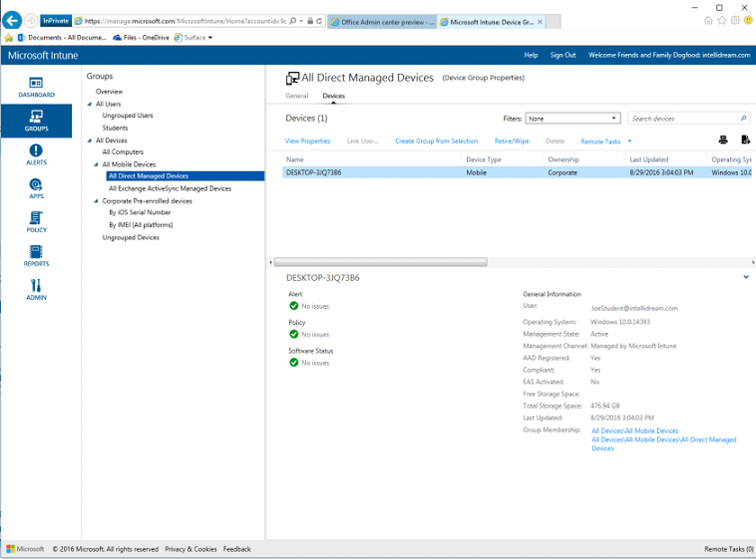Click Create Group from Selection
Screen dimensions: 756x559
click(436, 141)
